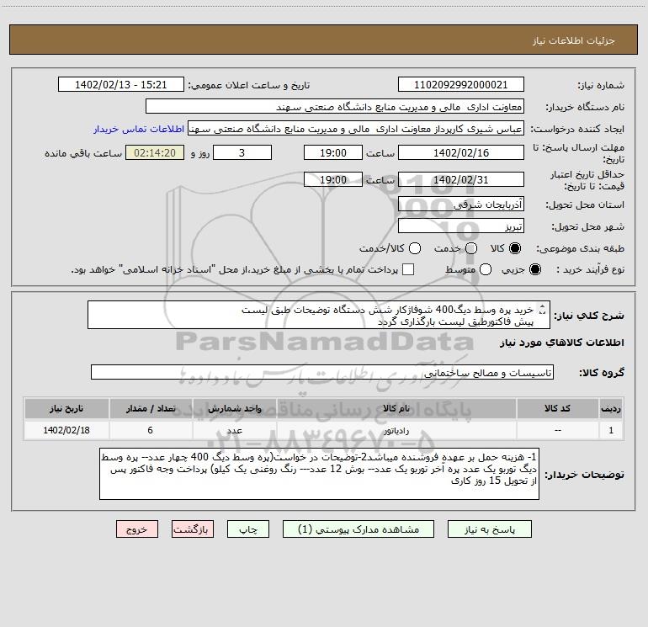
Task: Click the خروج exit button
Action: tap(137, 529)
